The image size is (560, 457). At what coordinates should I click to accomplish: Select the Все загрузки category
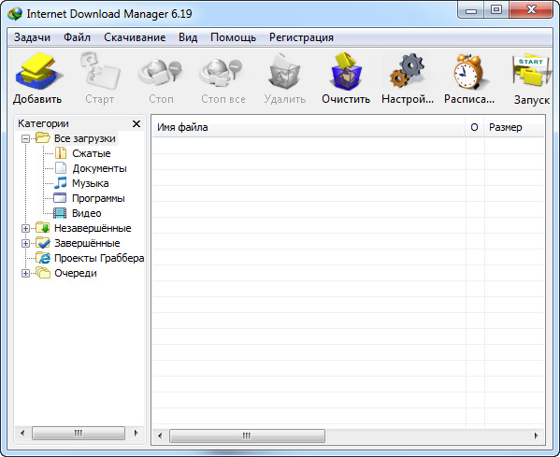click(85, 138)
